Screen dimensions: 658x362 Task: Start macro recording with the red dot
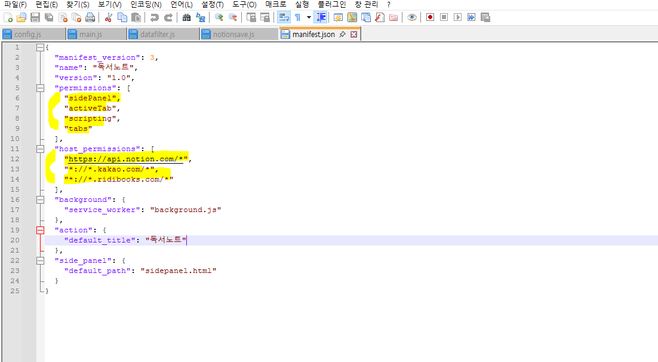click(x=430, y=17)
